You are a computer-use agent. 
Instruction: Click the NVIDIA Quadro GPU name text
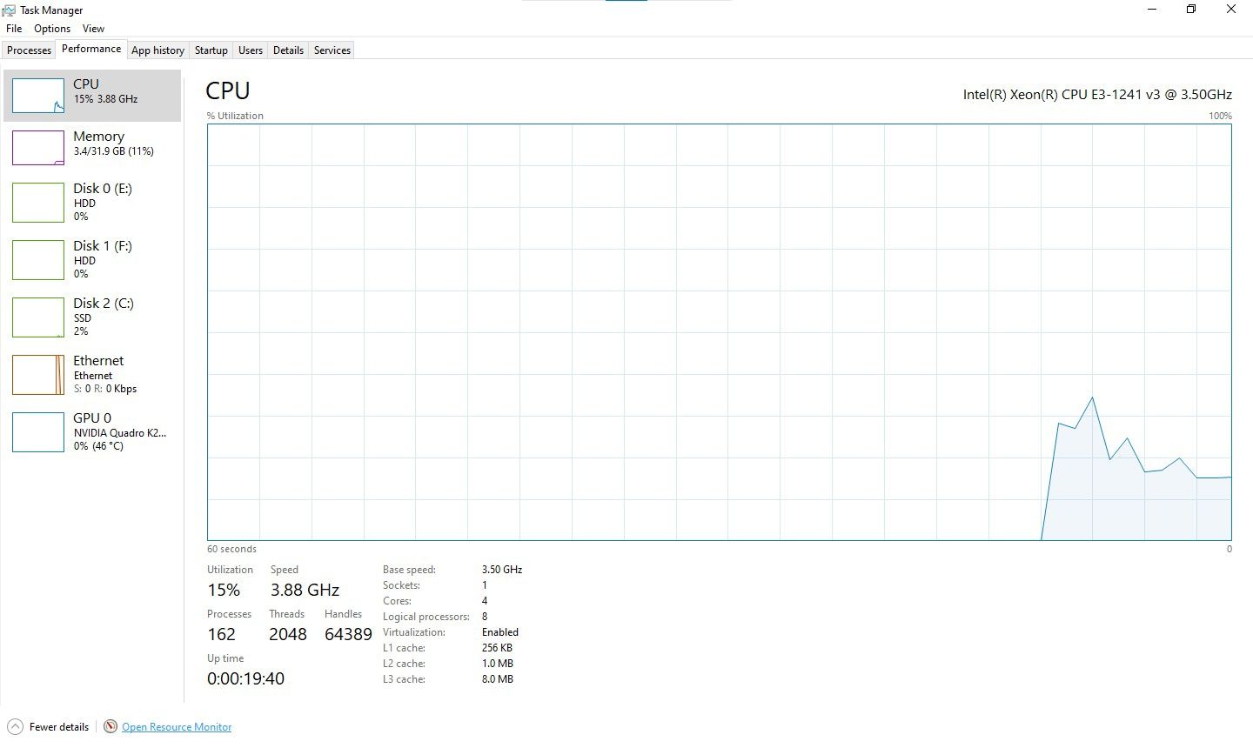[119, 432]
